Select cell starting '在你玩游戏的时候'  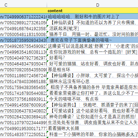pos(92,52)
